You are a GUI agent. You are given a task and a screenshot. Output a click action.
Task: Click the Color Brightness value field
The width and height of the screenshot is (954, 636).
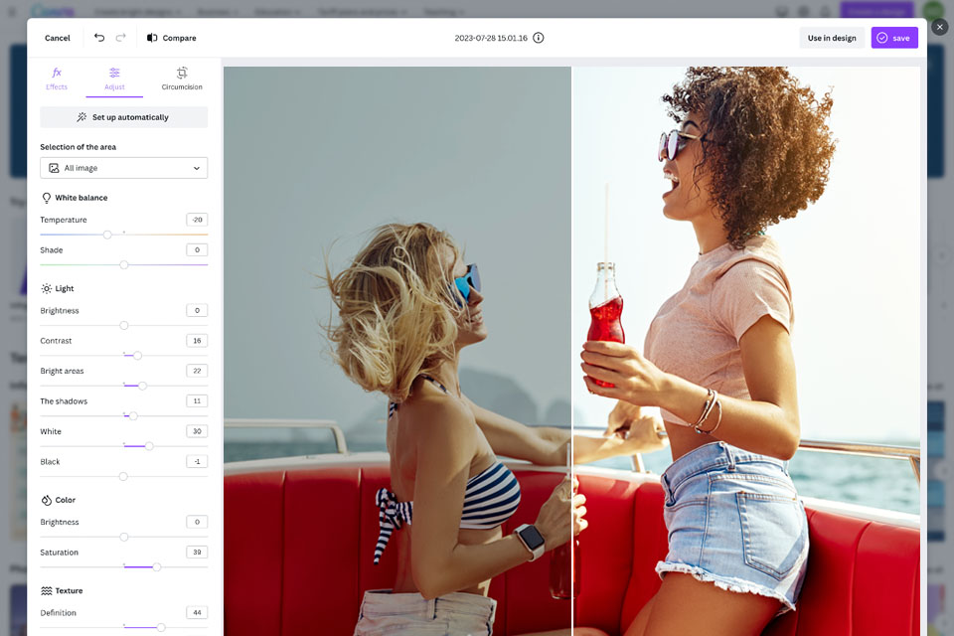pyautogui.click(x=197, y=522)
